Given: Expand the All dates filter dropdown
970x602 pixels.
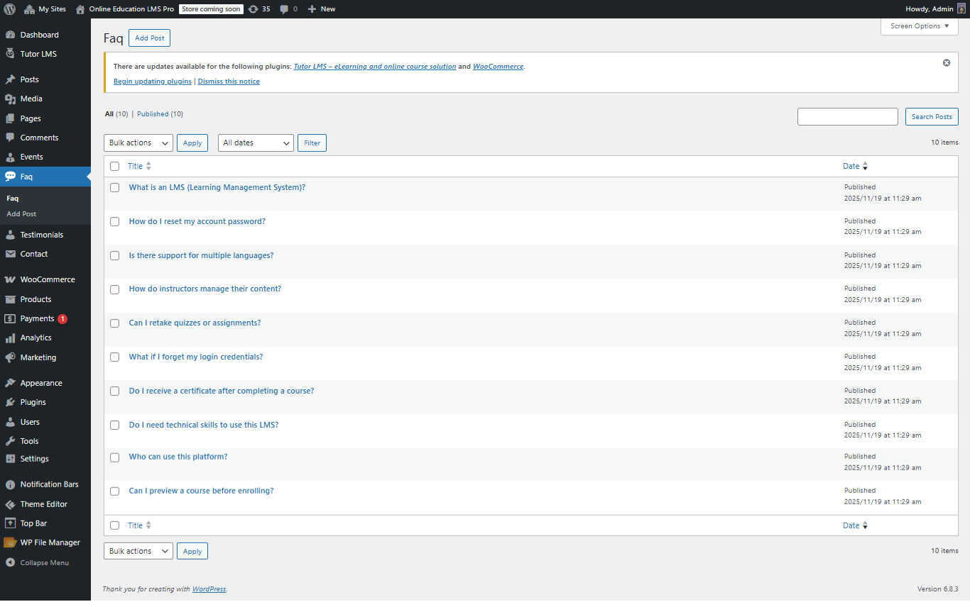Looking at the screenshot, I should [x=256, y=143].
